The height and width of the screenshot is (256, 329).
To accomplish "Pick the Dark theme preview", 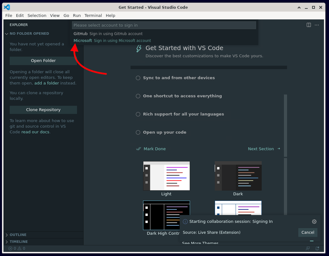I will pos(238,176).
